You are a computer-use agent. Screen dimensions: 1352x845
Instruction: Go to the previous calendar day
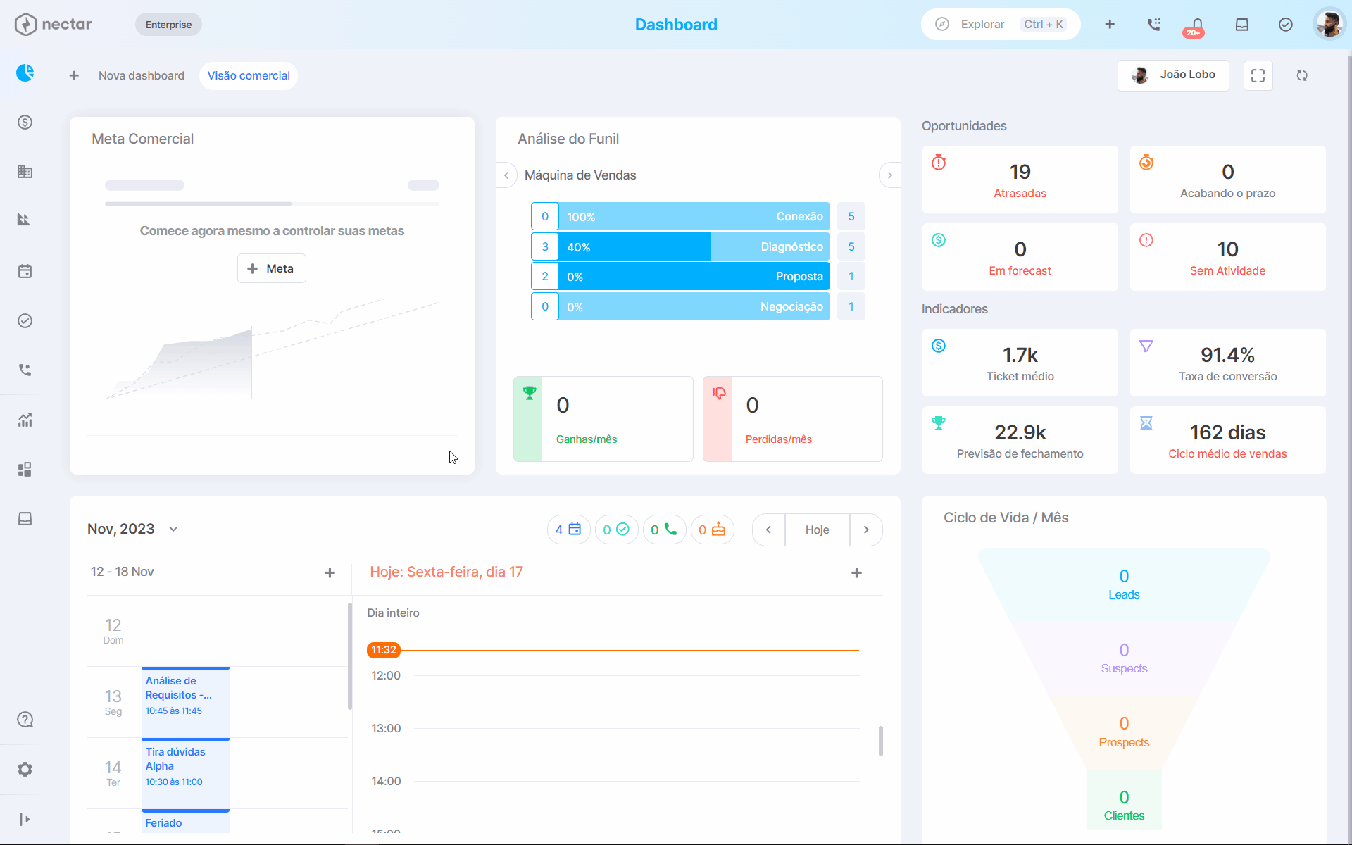(768, 530)
